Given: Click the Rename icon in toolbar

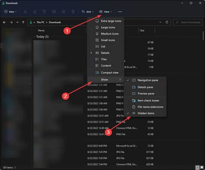Looking at the screenshot, I should click(54, 12).
